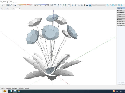Select the Shaded face style

coord(84,5)
